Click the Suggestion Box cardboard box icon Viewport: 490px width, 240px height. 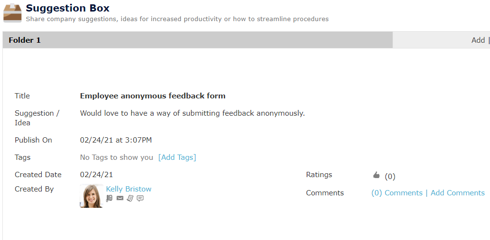[12, 13]
